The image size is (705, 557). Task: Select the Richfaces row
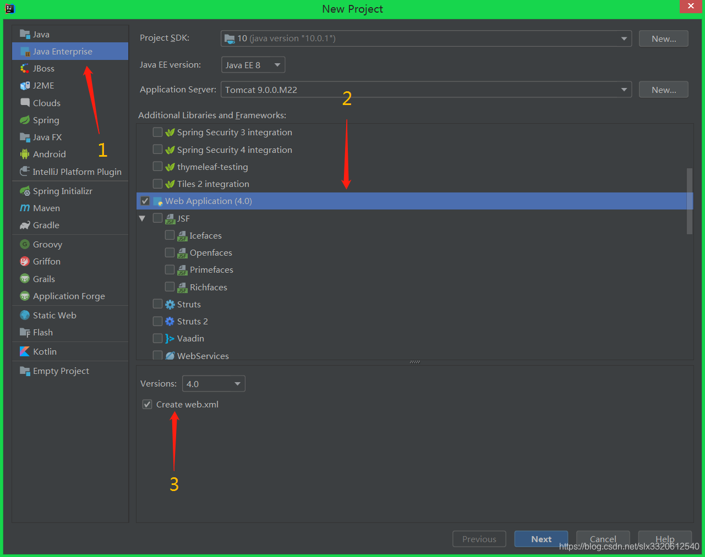click(x=414, y=287)
